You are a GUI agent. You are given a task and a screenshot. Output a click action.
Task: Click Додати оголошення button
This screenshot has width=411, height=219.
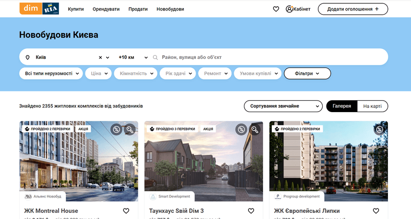pyautogui.click(x=352, y=9)
